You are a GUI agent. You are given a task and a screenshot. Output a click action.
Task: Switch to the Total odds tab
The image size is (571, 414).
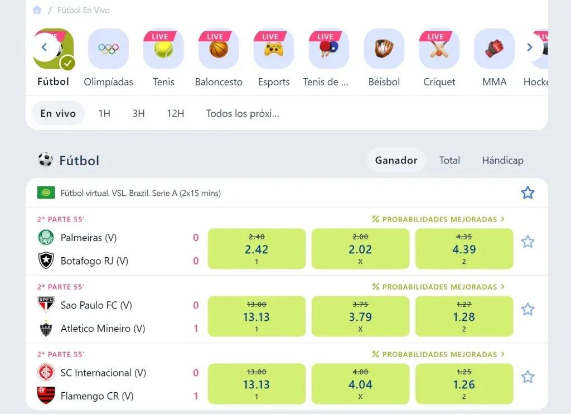click(x=449, y=160)
